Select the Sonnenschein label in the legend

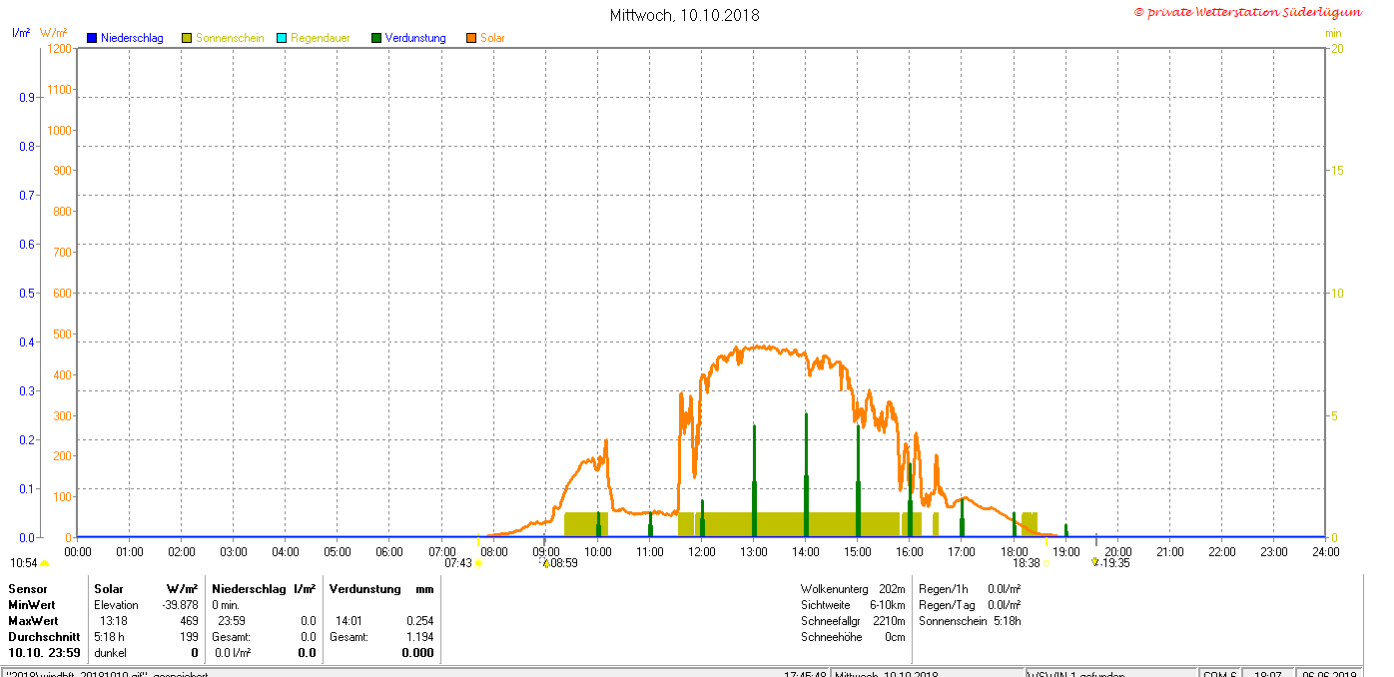[230, 38]
